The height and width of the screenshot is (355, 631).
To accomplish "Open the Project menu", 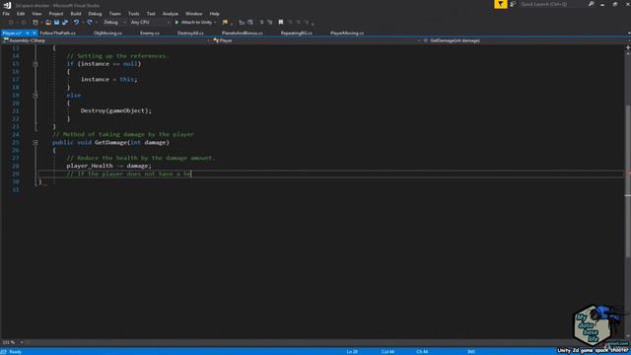I will click(56, 14).
